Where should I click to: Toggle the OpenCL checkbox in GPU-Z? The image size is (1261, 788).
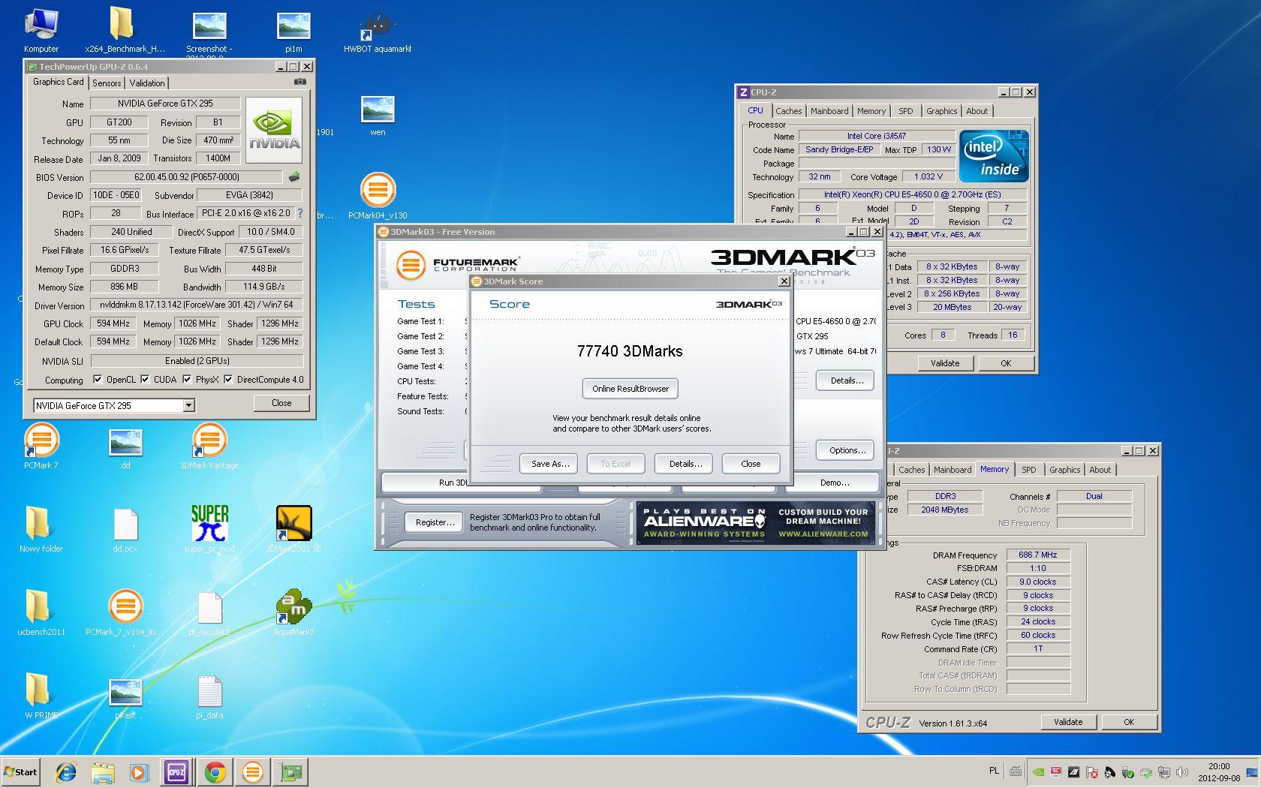[98, 379]
